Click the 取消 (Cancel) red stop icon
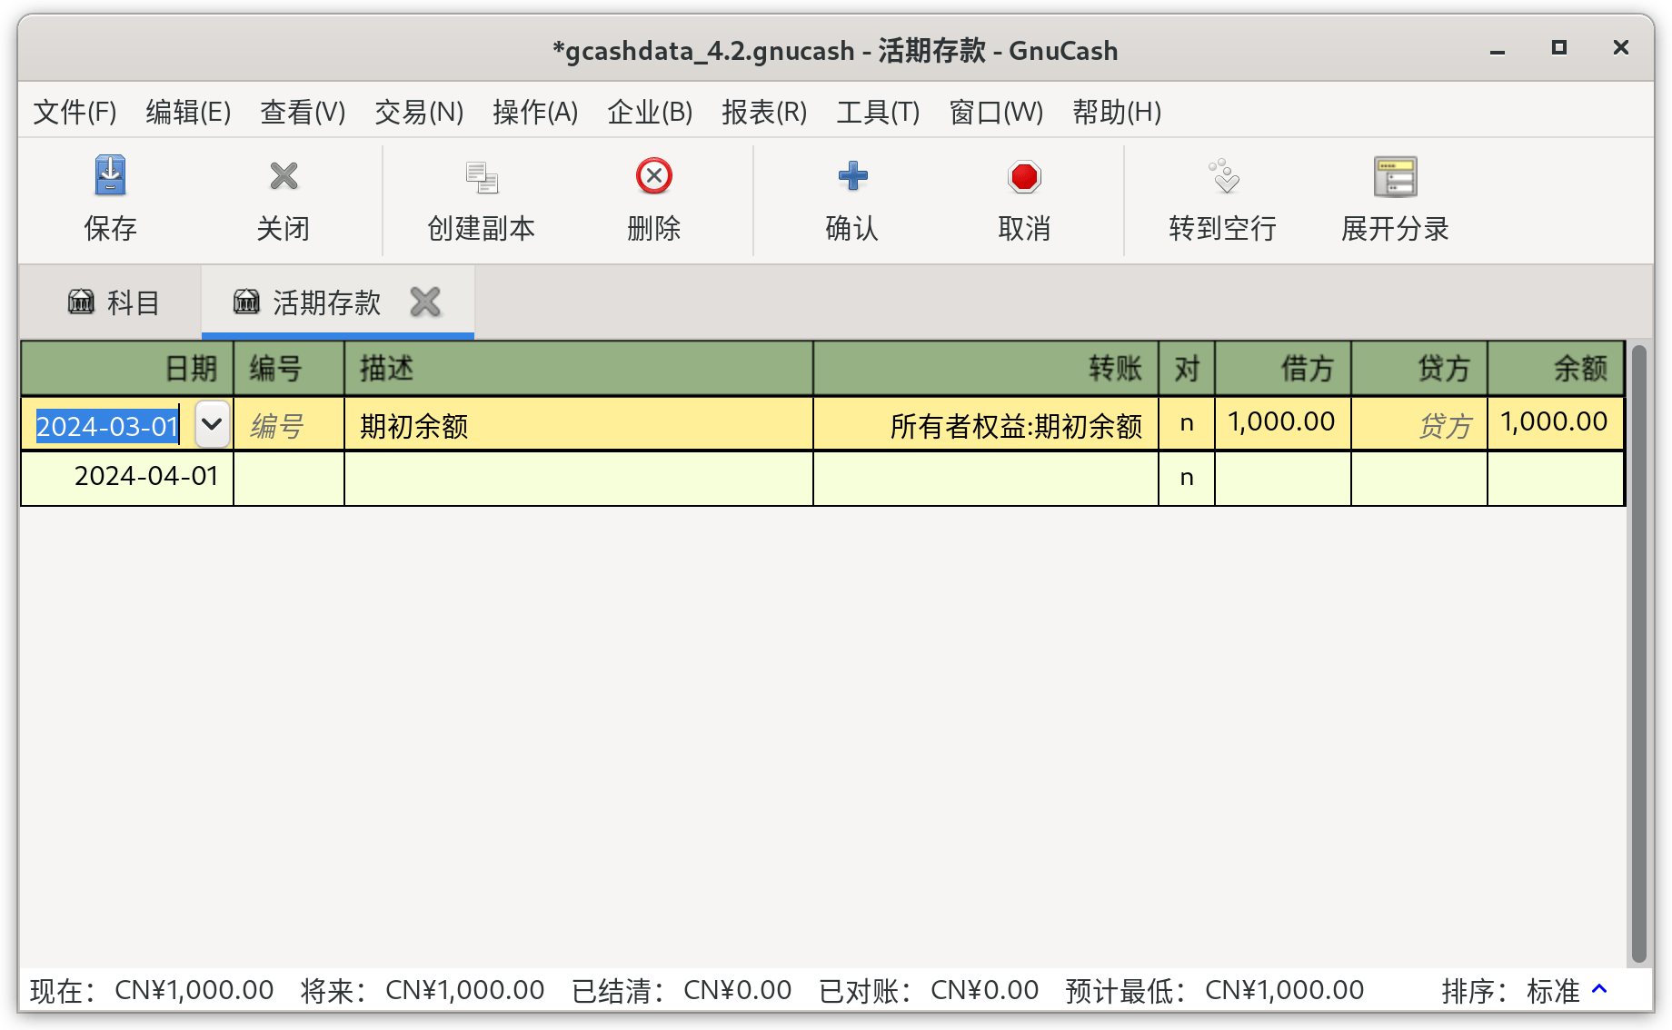The width and height of the screenshot is (1672, 1030). click(x=1024, y=176)
